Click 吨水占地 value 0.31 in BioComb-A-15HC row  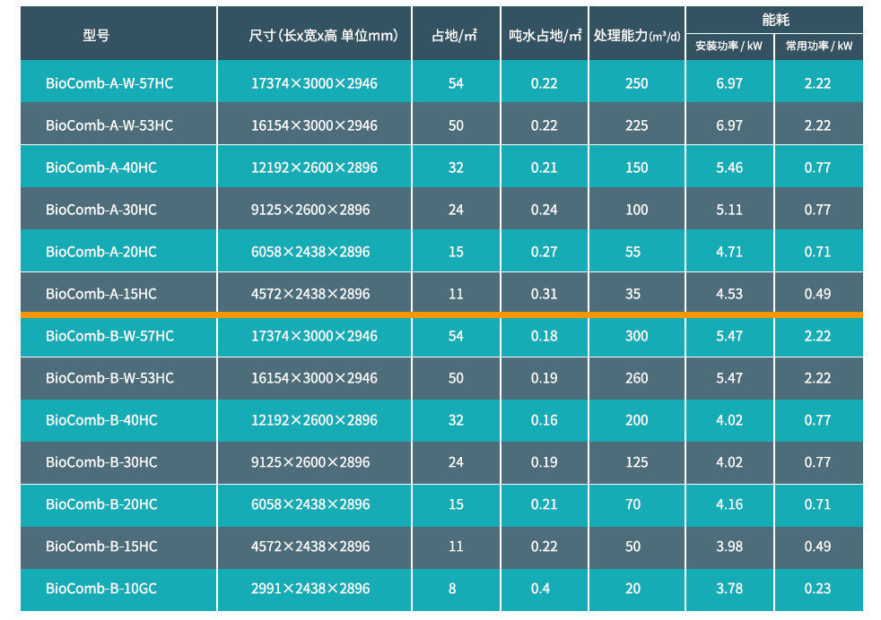(x=544, y=294)
